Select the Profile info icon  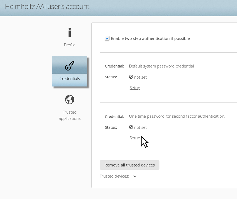[70, 32]
